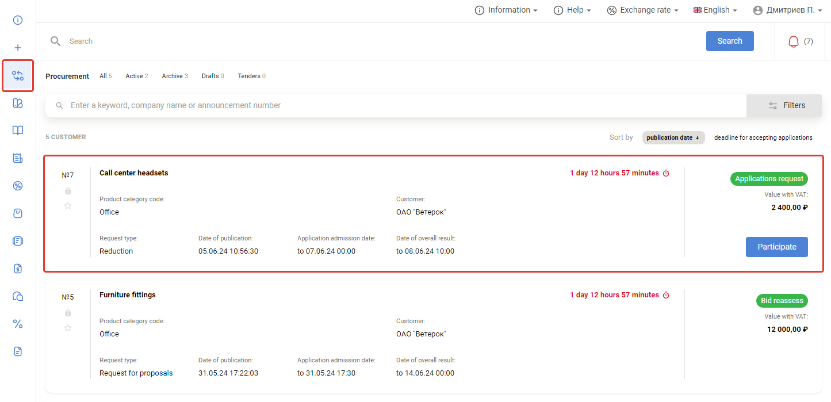Viewport: 831px width, 402px height.
Task: Expand the Information dropdown
Action: point(506,10)
